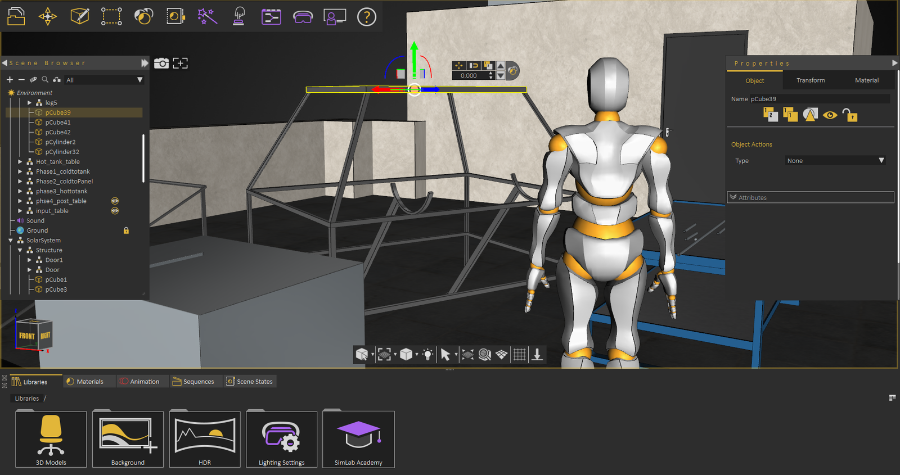The image size is (900, 475).
Task: Toggle the lock icon on Ground
Action: click(126, 230)
